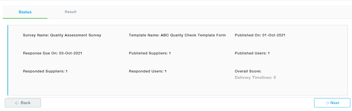Click the left arrow icon in Back
The image size is (352, 111).
17,103
